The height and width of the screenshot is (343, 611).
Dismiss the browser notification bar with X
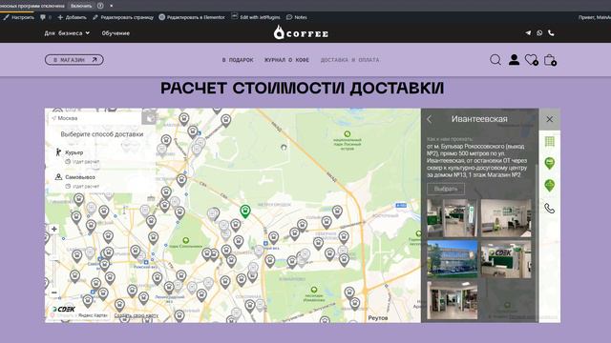click(112, 6)
